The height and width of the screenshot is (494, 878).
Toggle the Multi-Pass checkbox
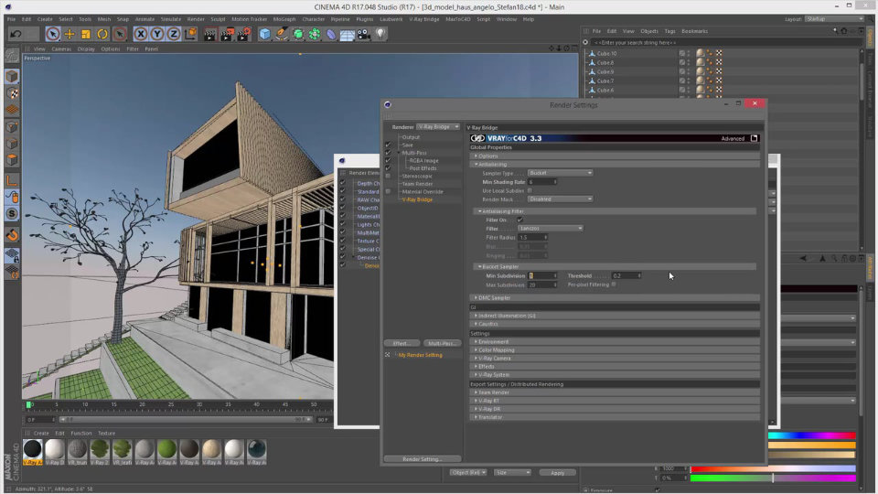point(388,153)
